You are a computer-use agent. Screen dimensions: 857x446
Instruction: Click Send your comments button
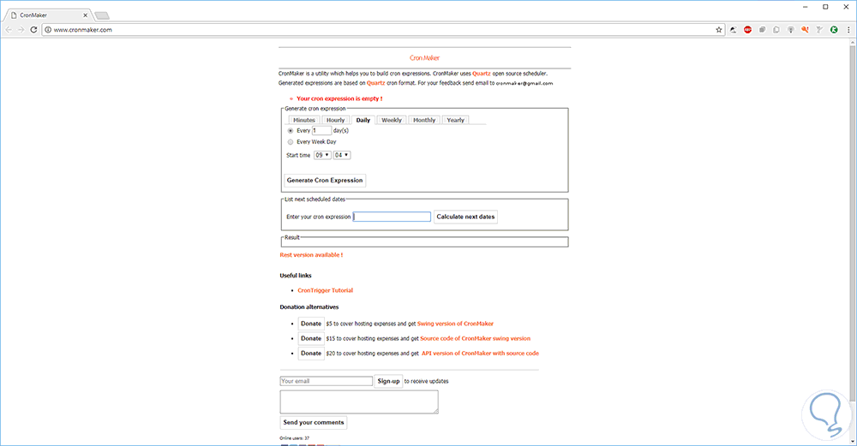(x=314, y=423)
